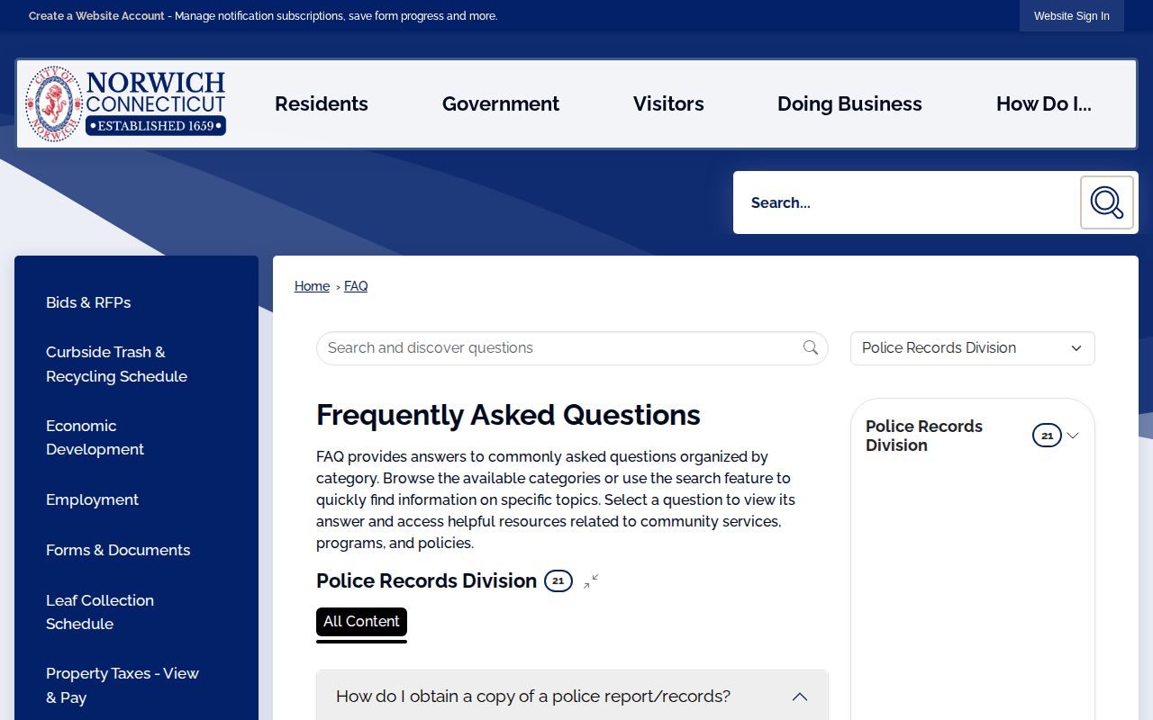Image resolution: width=1153 pixels, height=720 pixels.
Task: Open Leaf Collection Schedule sidebar link
Action: tap(100, 612)
